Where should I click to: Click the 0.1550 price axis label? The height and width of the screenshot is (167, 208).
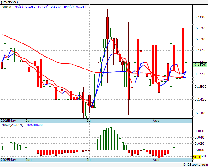click(x=200, y=74)
